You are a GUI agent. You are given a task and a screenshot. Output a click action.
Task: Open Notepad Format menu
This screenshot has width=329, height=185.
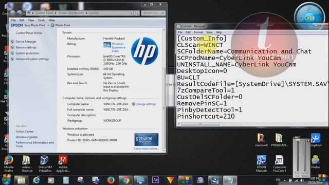198,32
